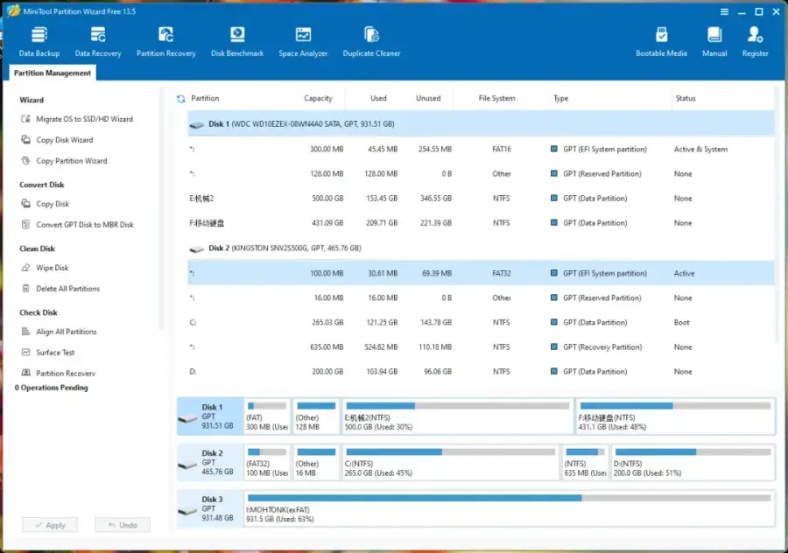Select the D: 200.00 GB partition row
The width and height of the screenshot is (788, 553).
point(481,372)
